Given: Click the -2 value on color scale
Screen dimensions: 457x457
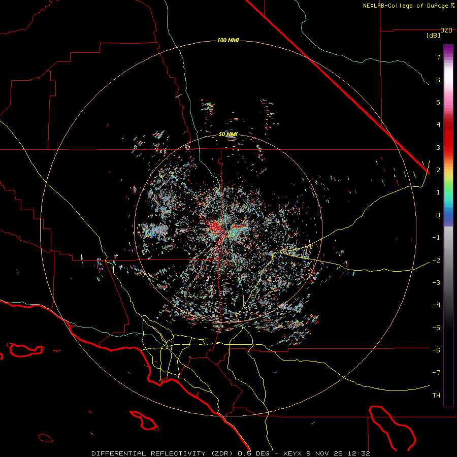Looking at the screenshot, I should (x=436, y=260).
